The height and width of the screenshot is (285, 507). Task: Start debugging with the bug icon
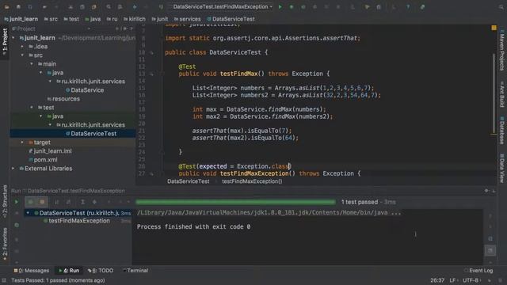point(292,7)
